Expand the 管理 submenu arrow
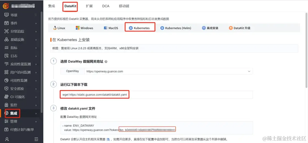The image size is (308, 143). 36,122
